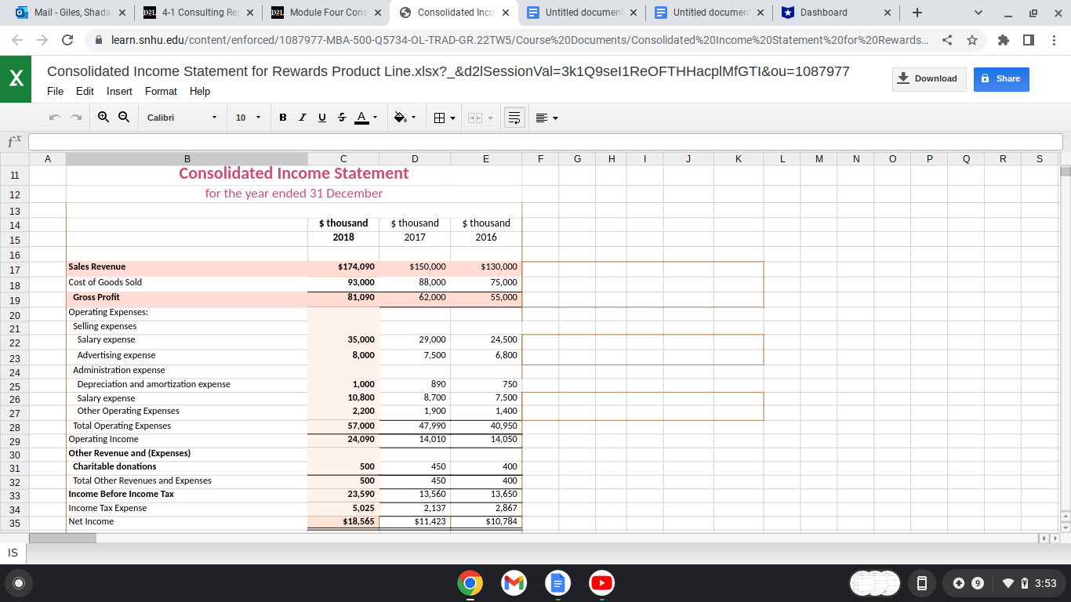
Task: Select row 17 header
Action: point(15,270)
